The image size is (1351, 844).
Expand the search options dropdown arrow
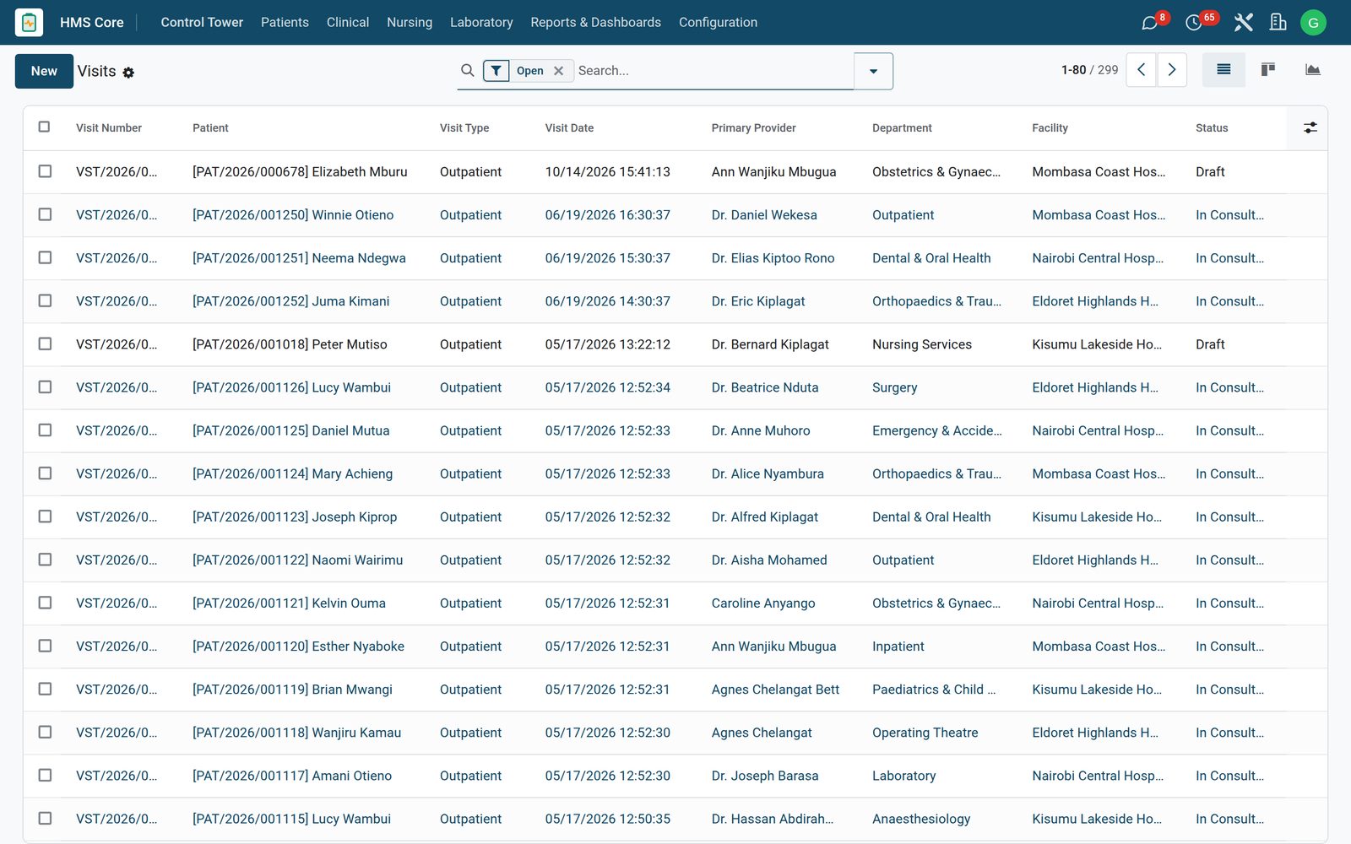click(873, 71)
